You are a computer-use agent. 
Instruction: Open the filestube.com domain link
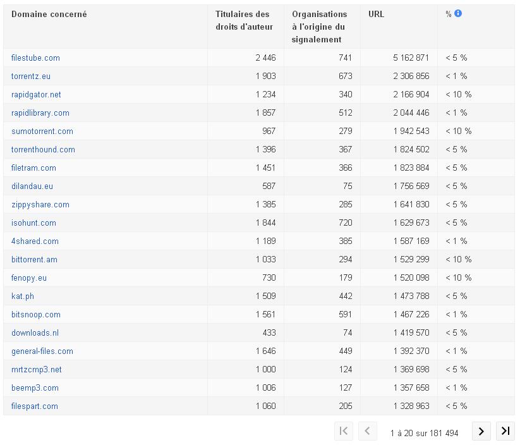point(35,58)
